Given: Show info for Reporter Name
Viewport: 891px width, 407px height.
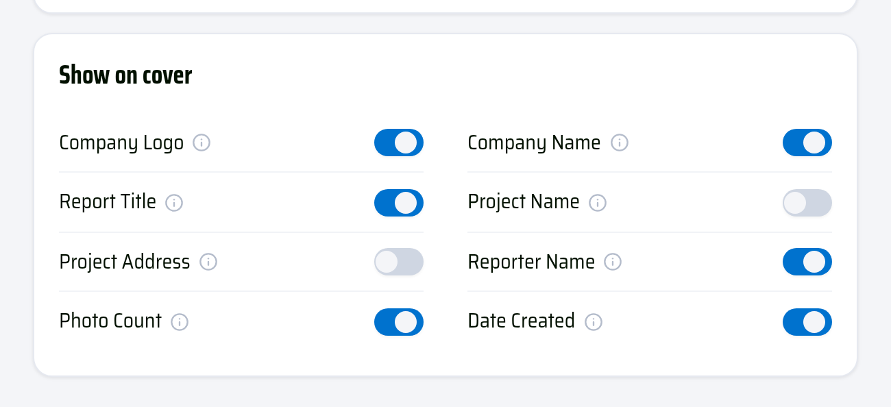Looking at the screenshot, I should coord(613,262).
